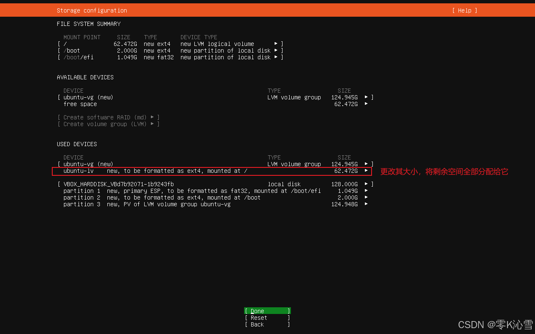This screenshot has height=334, width=535.
Task: Open arrow for partition 2 row
Action: pos(366,197)
